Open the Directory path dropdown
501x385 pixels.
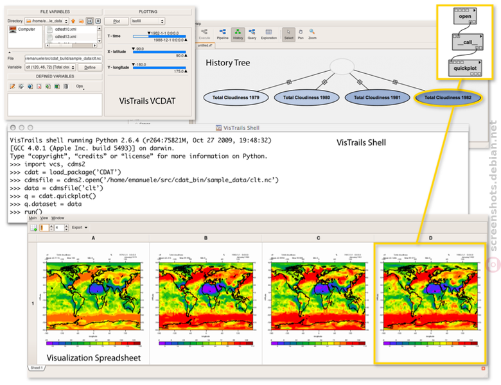coord(47,21)
